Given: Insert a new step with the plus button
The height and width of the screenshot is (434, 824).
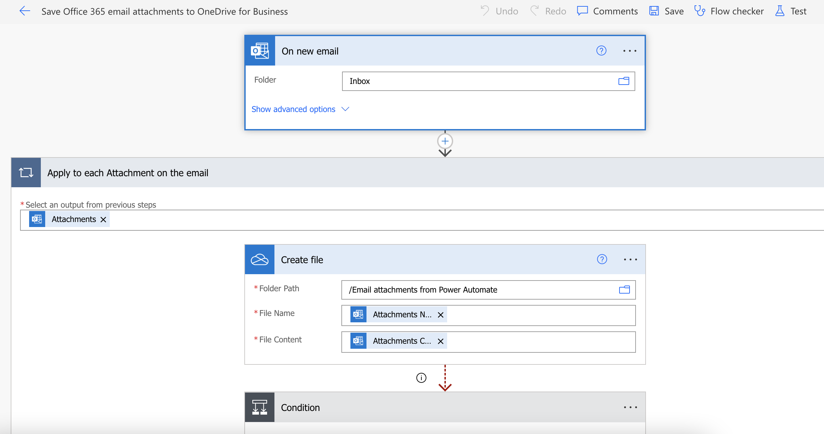Looking at the screenshot, I should click(x=445, y=141).
